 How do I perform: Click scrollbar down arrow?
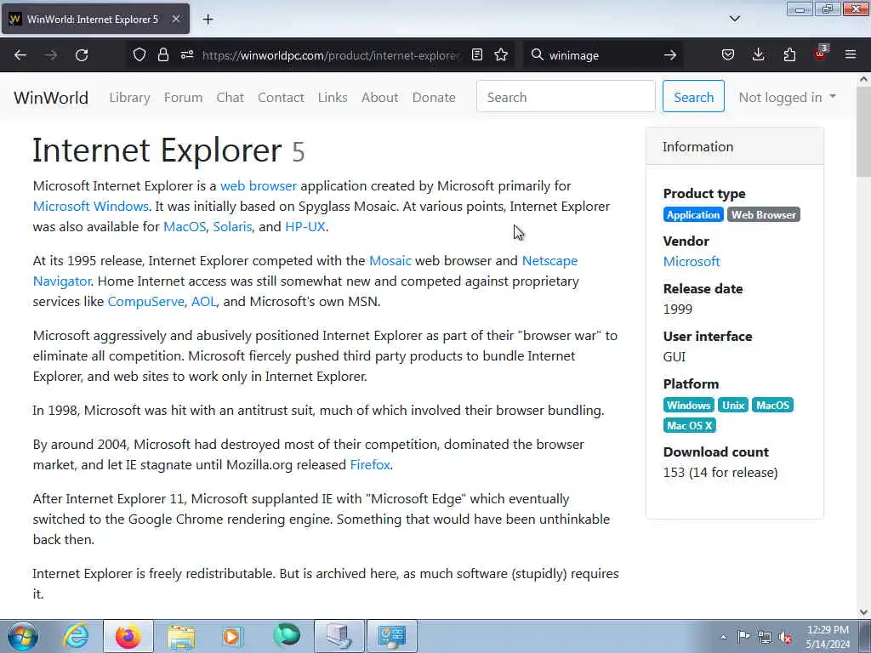click(x=863, y=612)
